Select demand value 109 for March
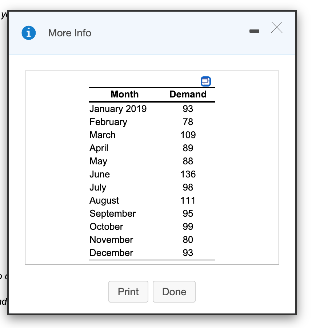The width and height of the screenshot is (320, 328). point(188,135)
